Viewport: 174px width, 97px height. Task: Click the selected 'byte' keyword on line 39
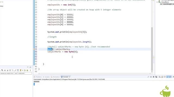pos(50,49)
